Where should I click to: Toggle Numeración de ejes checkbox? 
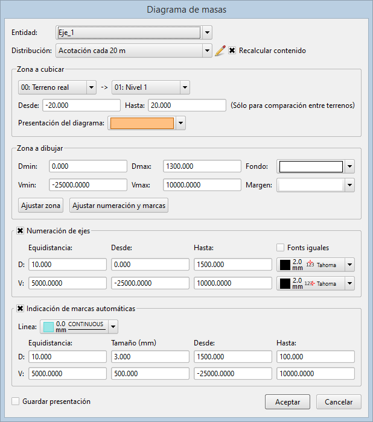click(x=20, y=231)
